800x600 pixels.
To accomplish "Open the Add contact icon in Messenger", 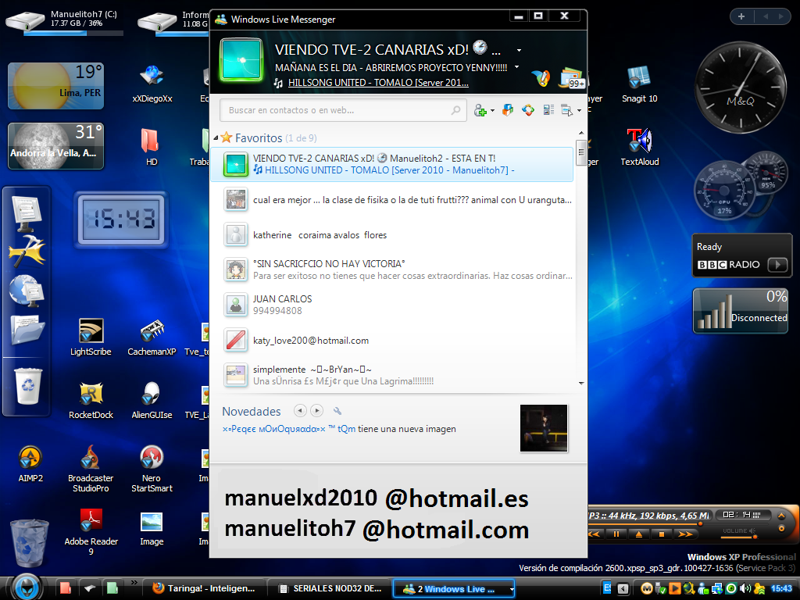I will coord(480,109).
